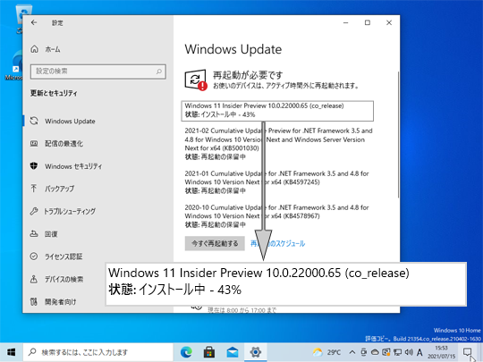This screenshot has height=362, width=483.
Task: Click the Windows Update orange-dot tray icon
Action: tap(386, 352)
